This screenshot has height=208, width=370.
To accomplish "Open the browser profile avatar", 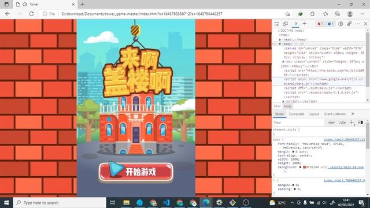I will pyautogui.click(x=350, y=14).
